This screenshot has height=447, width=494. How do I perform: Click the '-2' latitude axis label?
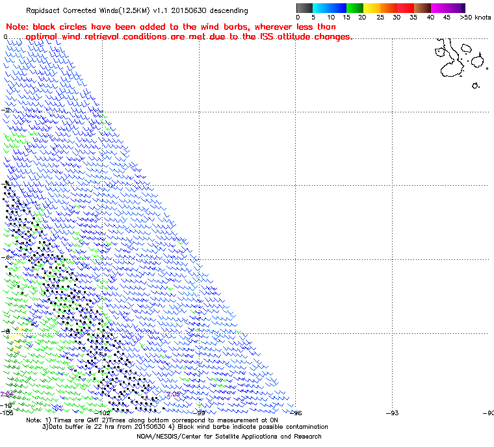[5, 110]
